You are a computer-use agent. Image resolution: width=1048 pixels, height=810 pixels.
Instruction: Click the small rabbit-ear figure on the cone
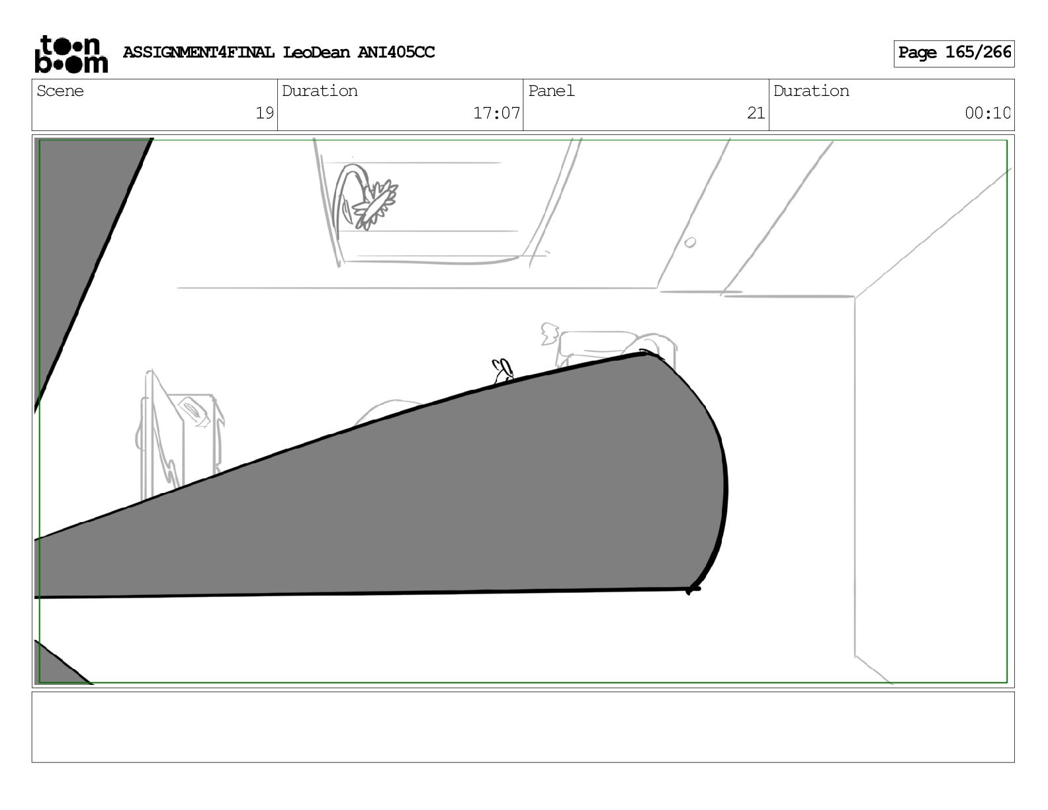[x=503, y=371]
